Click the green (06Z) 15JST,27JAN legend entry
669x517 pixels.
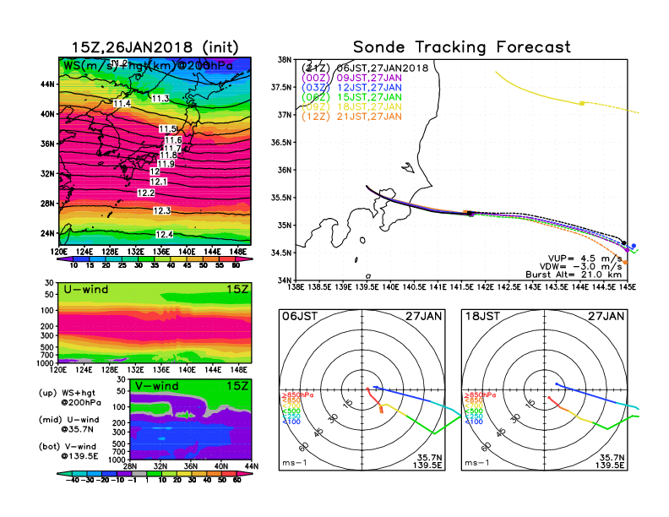351,97
